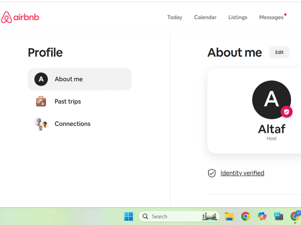Open File Explorer from the taskbar
The image size is (301, 225).
click(229, 216)
